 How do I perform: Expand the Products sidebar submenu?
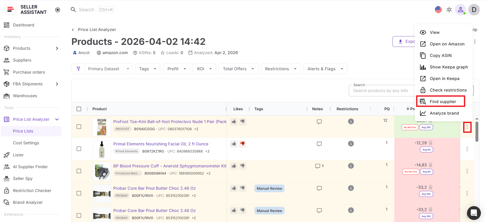57,48
